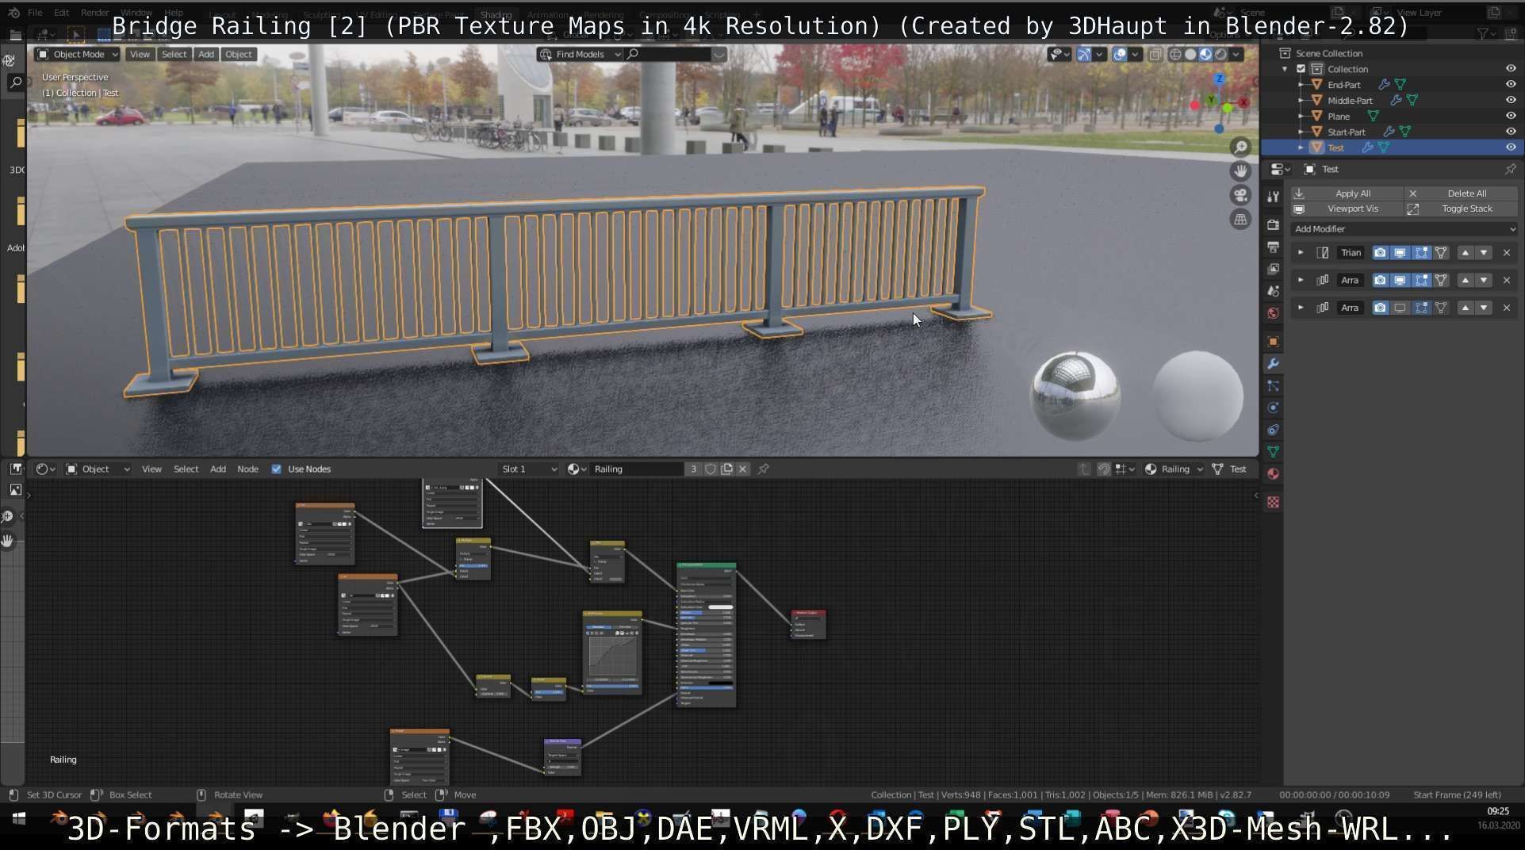This screenshot has height=850, width=1525.
Task: Open the 3D viewport Add menu
Action: (206, 54)
